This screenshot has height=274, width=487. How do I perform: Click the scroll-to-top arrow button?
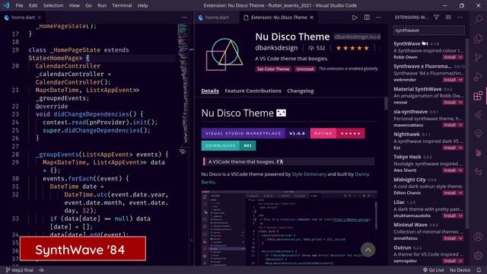368,250
